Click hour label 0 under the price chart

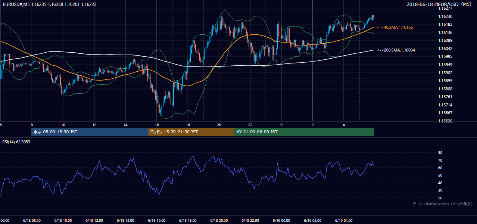tap(281, 125)
